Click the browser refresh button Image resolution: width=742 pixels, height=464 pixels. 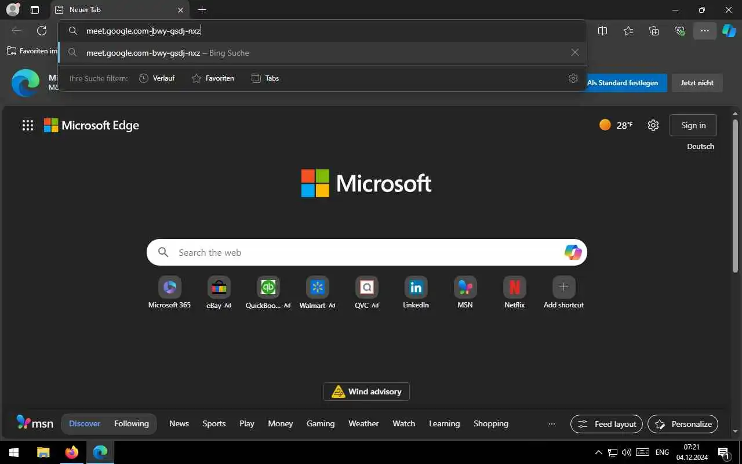click(x=42, y=31)
